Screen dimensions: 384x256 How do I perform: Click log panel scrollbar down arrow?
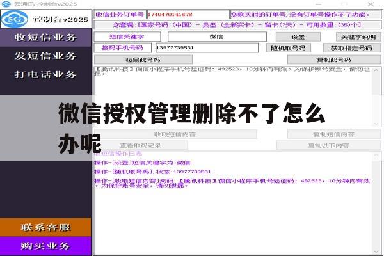[376, 252]
